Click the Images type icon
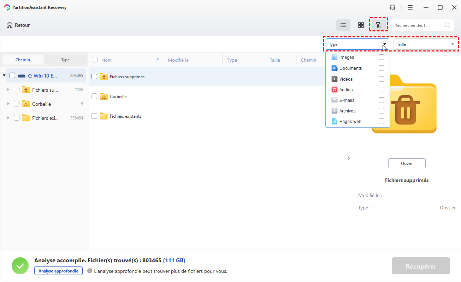The image size is (461, 282). pyautogui.click(x=335, y=57)
